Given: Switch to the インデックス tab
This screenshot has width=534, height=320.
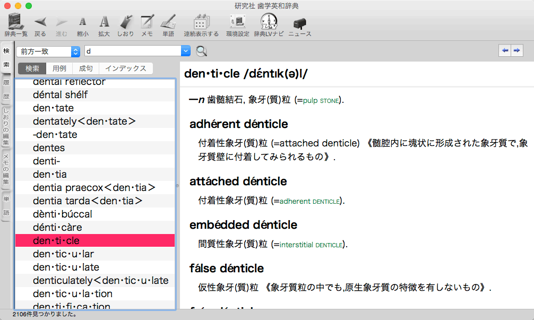Looking at the screenshot, I should click(126, 68).
